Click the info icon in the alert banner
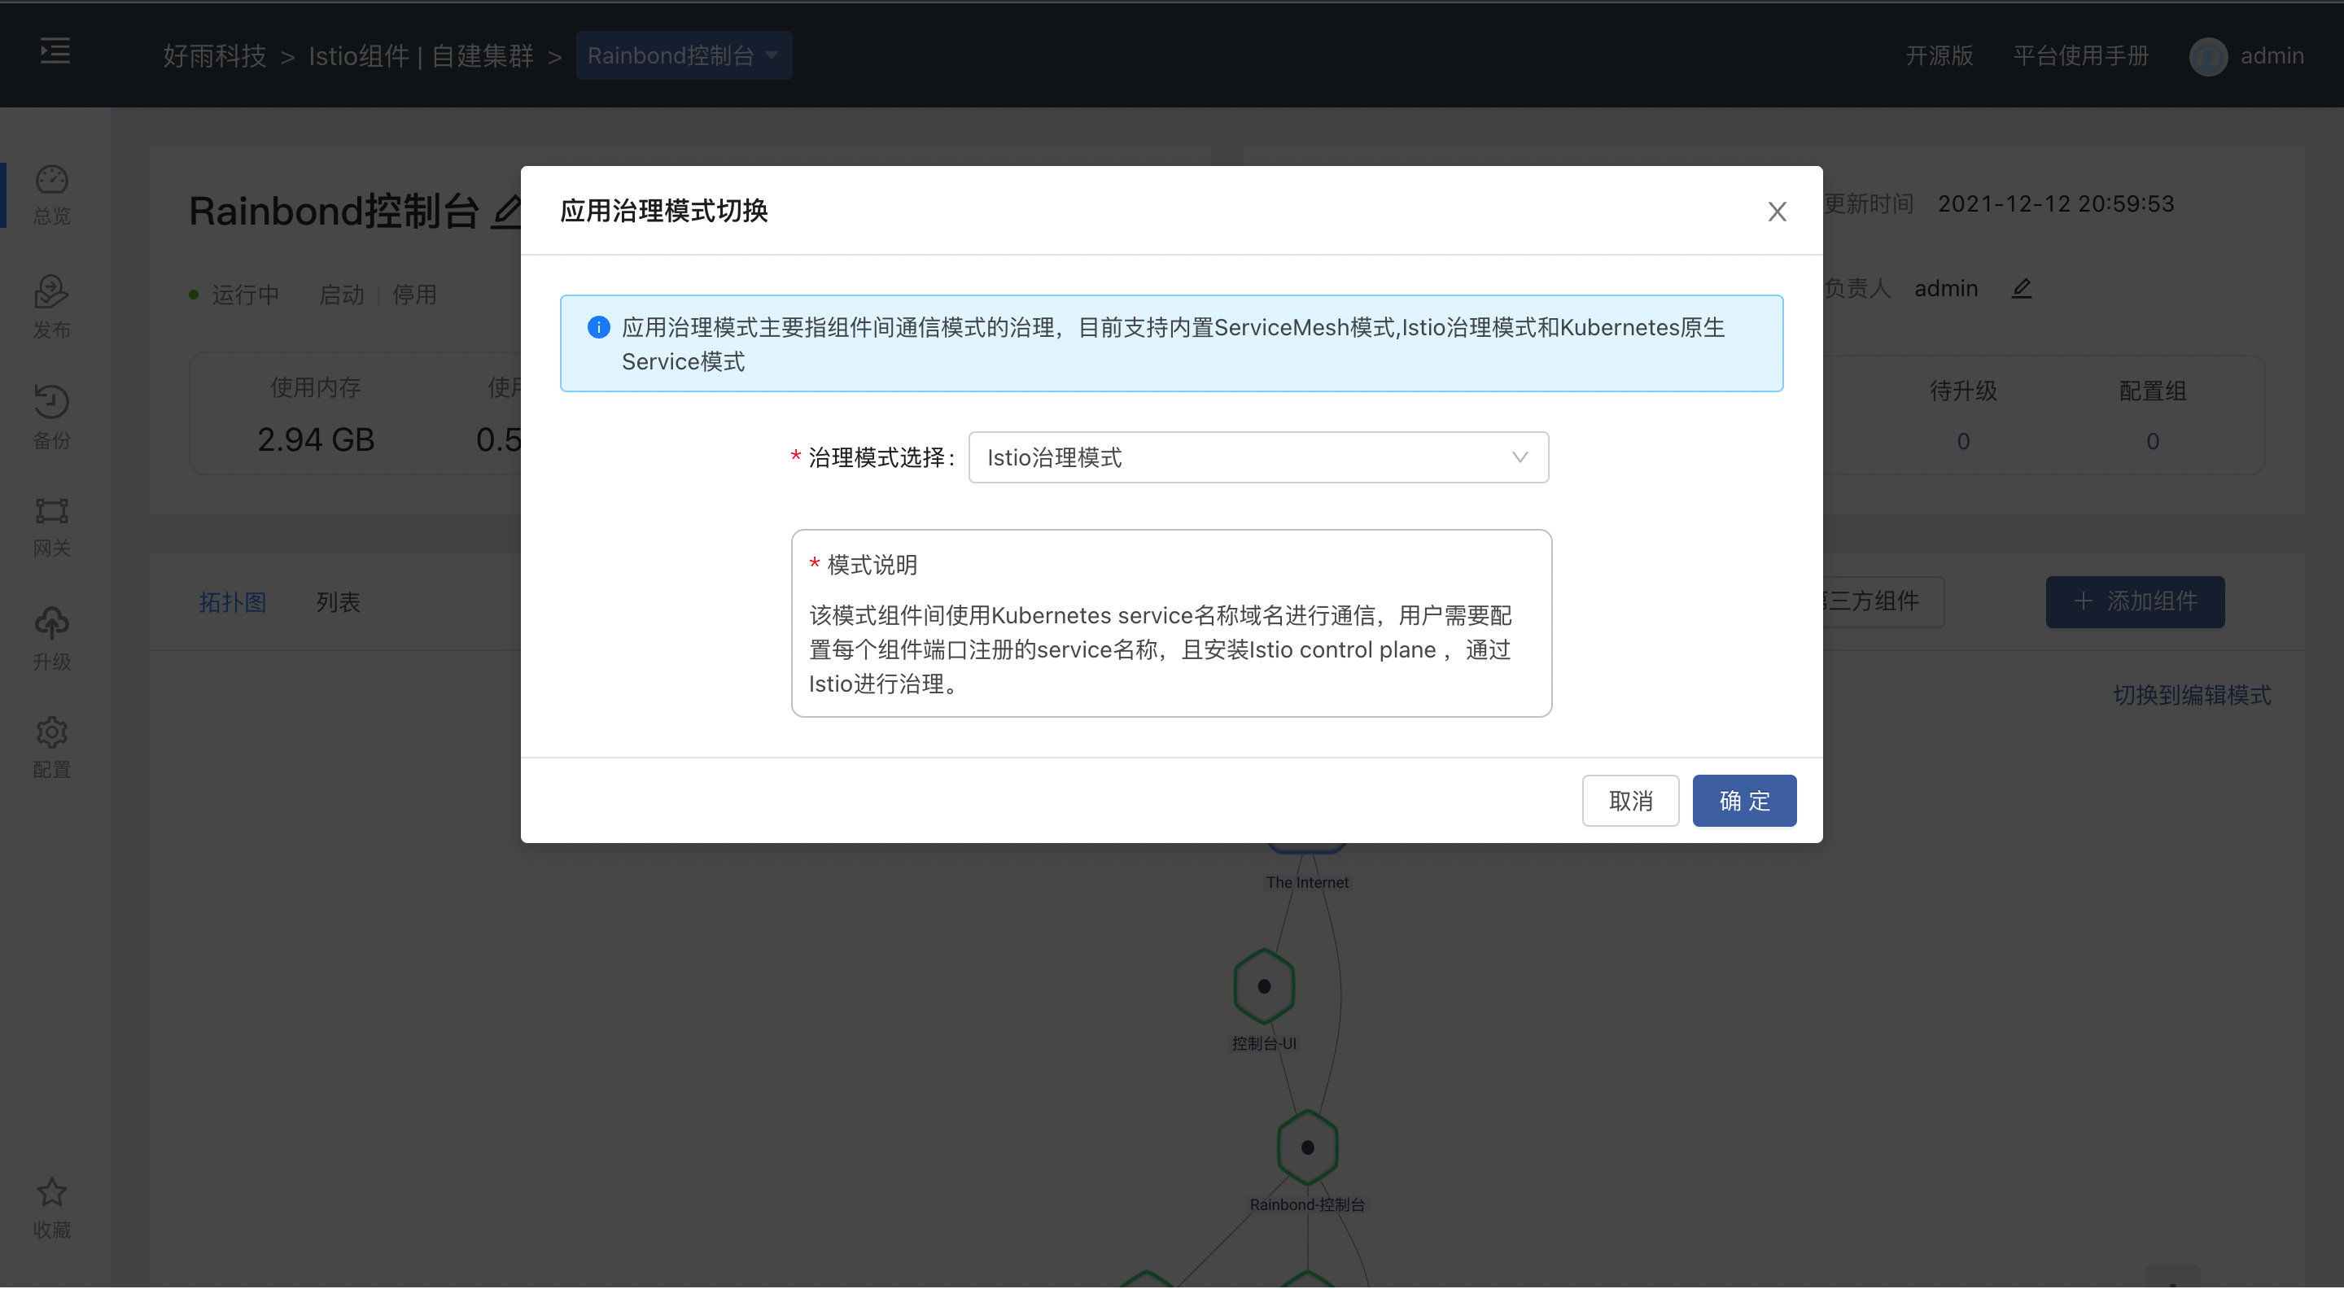The height and width of the screenshot is (1289, 2344). coord(599,327)
